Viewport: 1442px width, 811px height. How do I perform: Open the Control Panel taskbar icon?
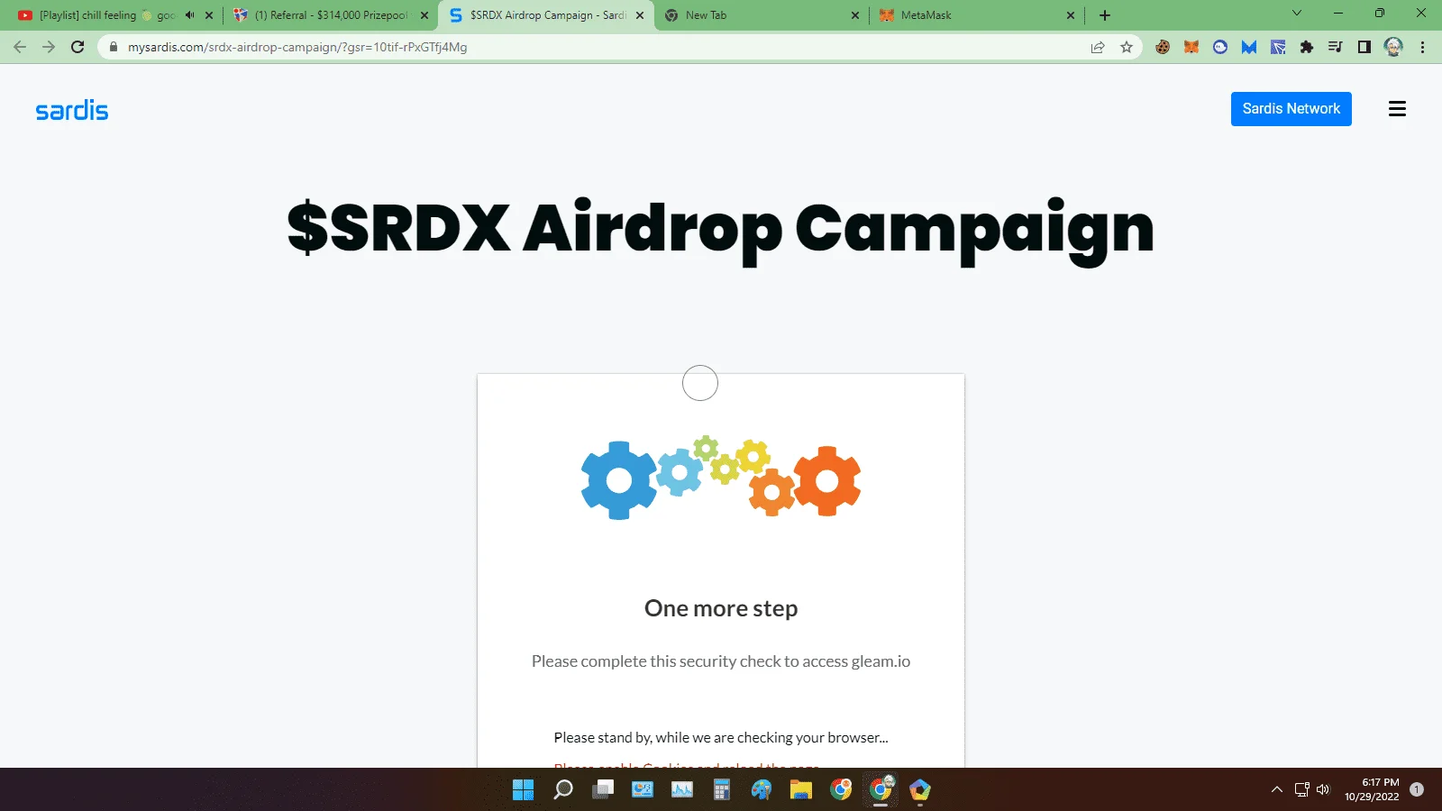pyautogui.click(x=643, y=790)
